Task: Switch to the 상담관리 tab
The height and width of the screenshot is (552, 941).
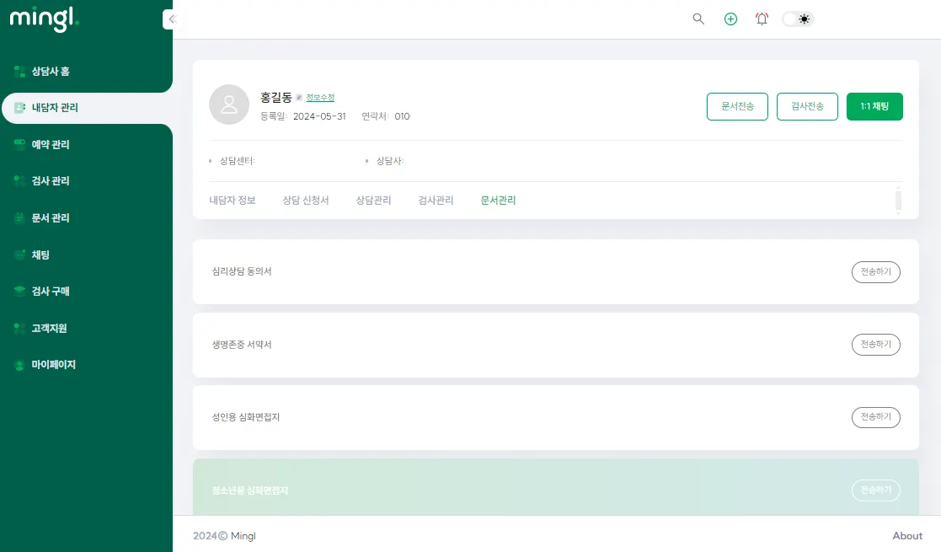Action: point(373,201)
